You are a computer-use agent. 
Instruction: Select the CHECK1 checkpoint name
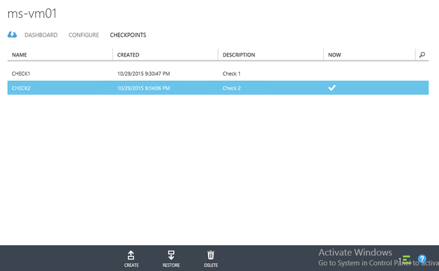pyautogui.click(x=21, y=74)
